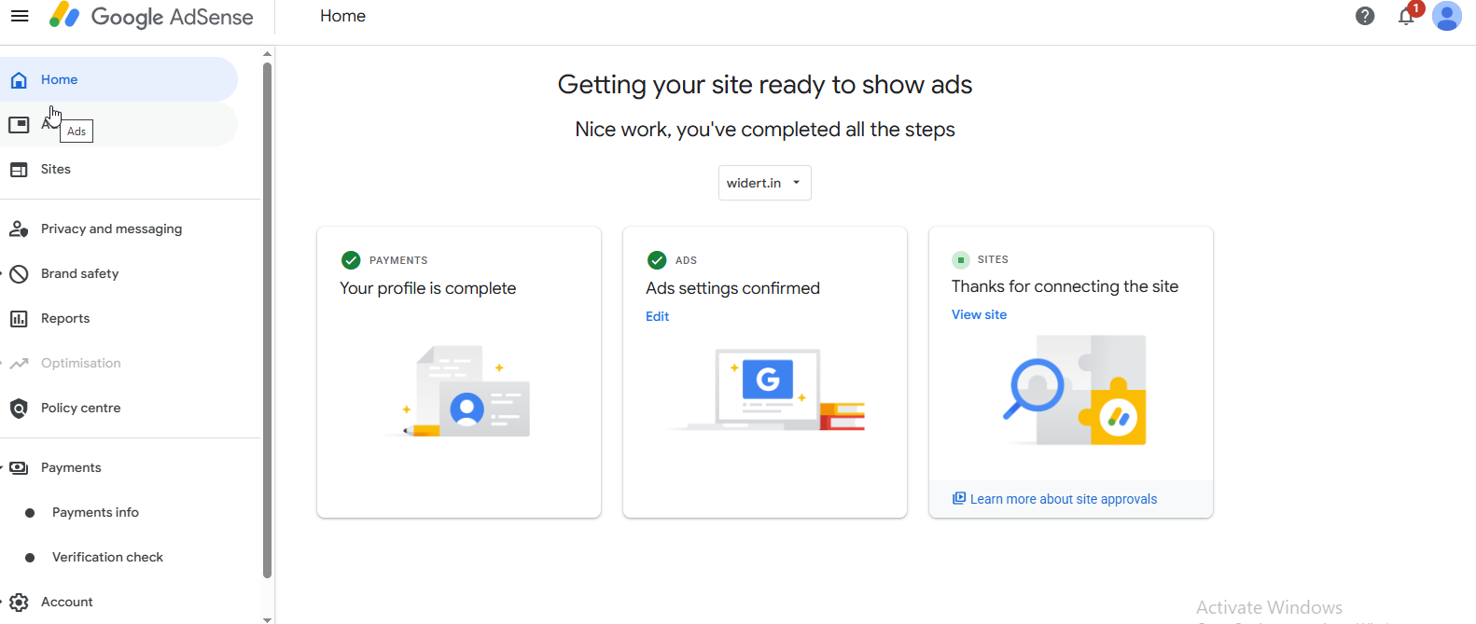Open Sites in the sidebar
Screen dimensions: 1476x624
(118, 169)
